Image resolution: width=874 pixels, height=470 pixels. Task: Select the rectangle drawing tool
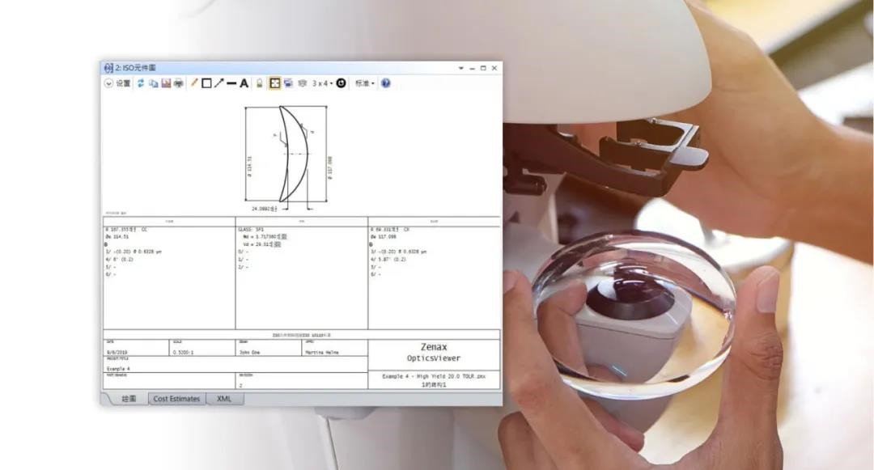(x=206, y=83)
